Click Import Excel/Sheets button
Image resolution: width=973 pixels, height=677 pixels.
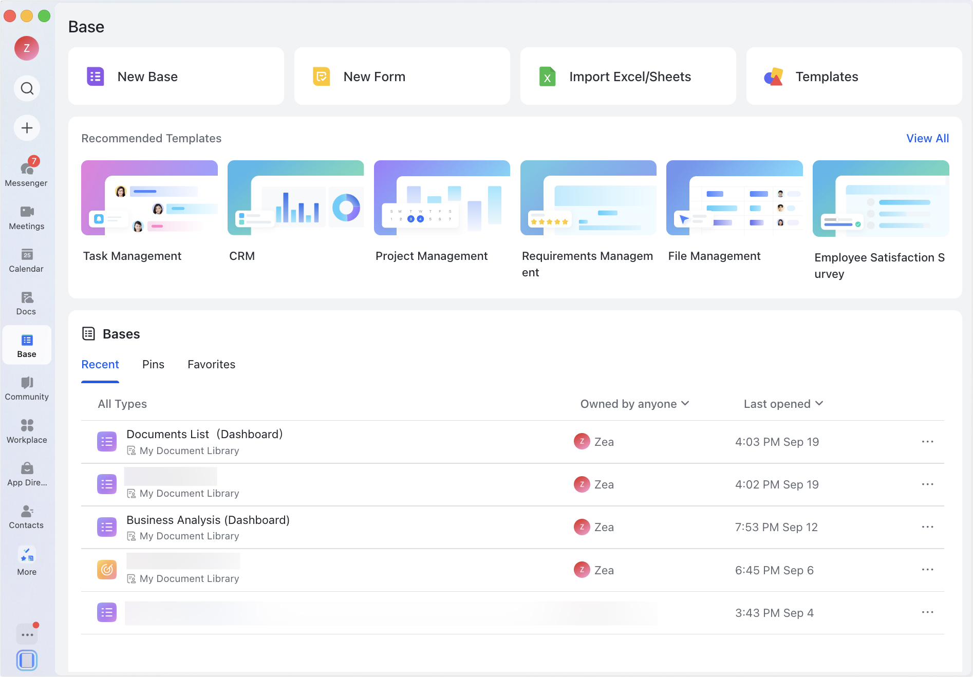[x=628, y=77]
